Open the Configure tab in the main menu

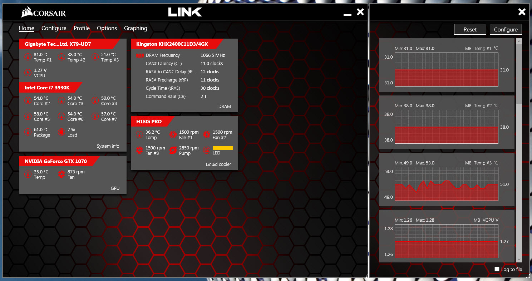(54, 28)
